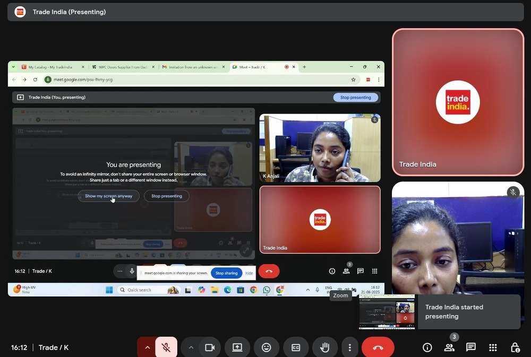Screen dimensions: 531x357
Task: Toggle the camera on or off
Action: point(210,347)
